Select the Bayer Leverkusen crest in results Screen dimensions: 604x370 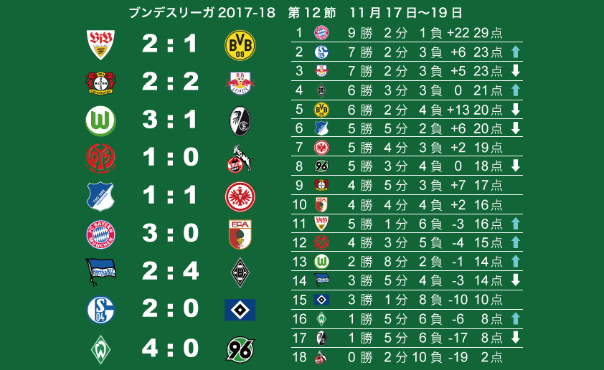tap(100, 82)
